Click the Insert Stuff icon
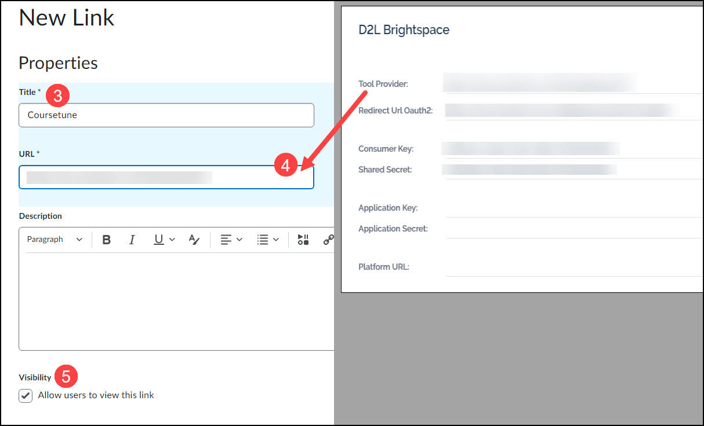Image resolution: width=704 pixels, height=426 pixels. [303, 240]
